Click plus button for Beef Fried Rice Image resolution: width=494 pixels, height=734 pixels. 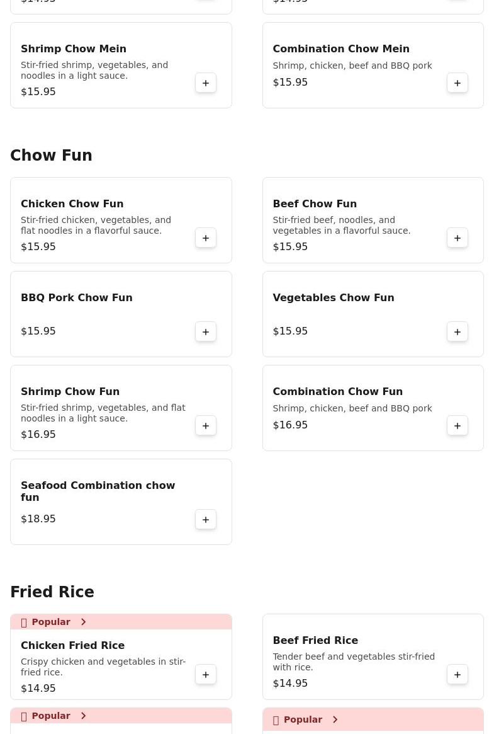point(458,675)
